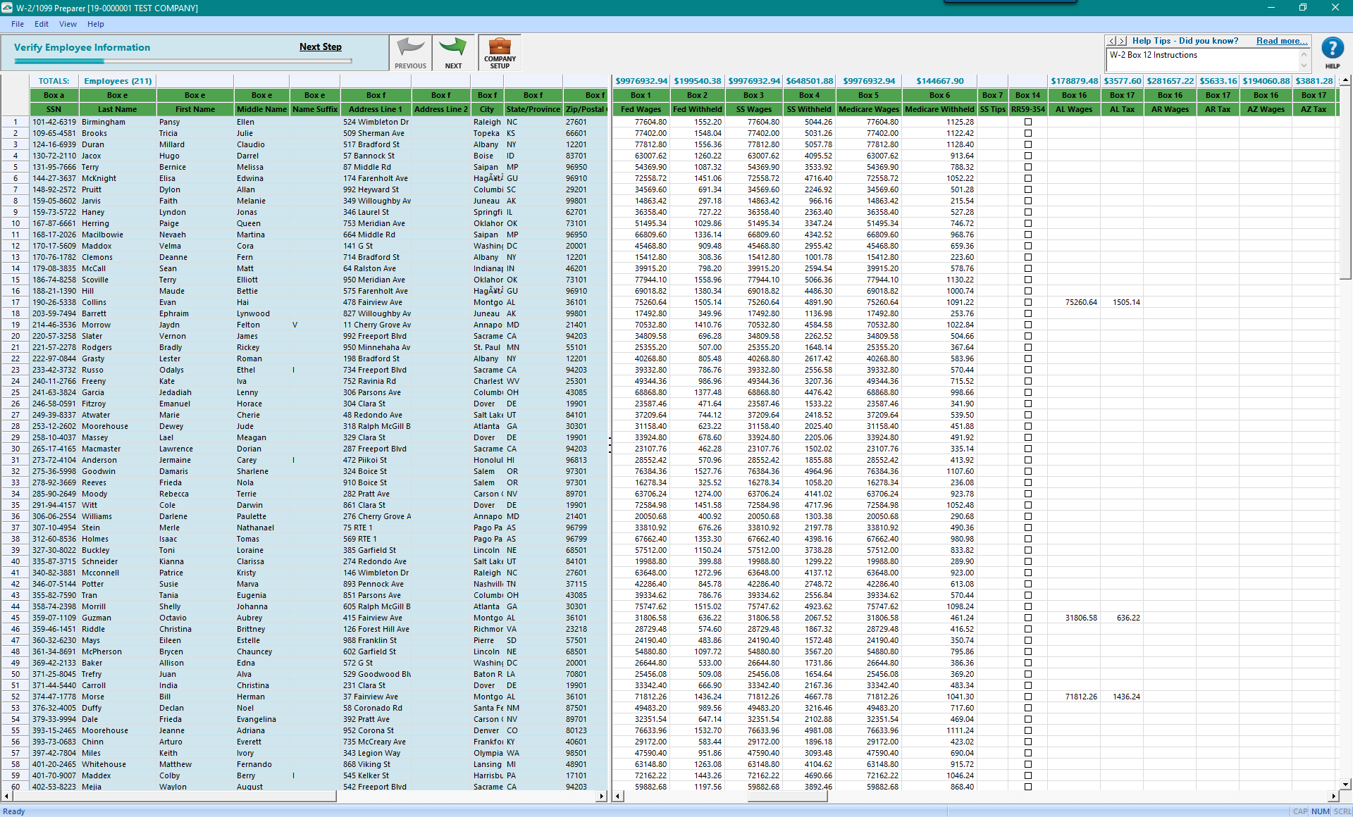Check RRS9-354 box for Birmingham row
1353x817 pixels.
(1027, 122)
